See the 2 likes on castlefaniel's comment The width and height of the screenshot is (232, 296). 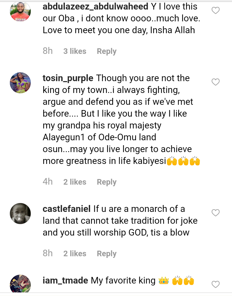click(x=75, y=254)
